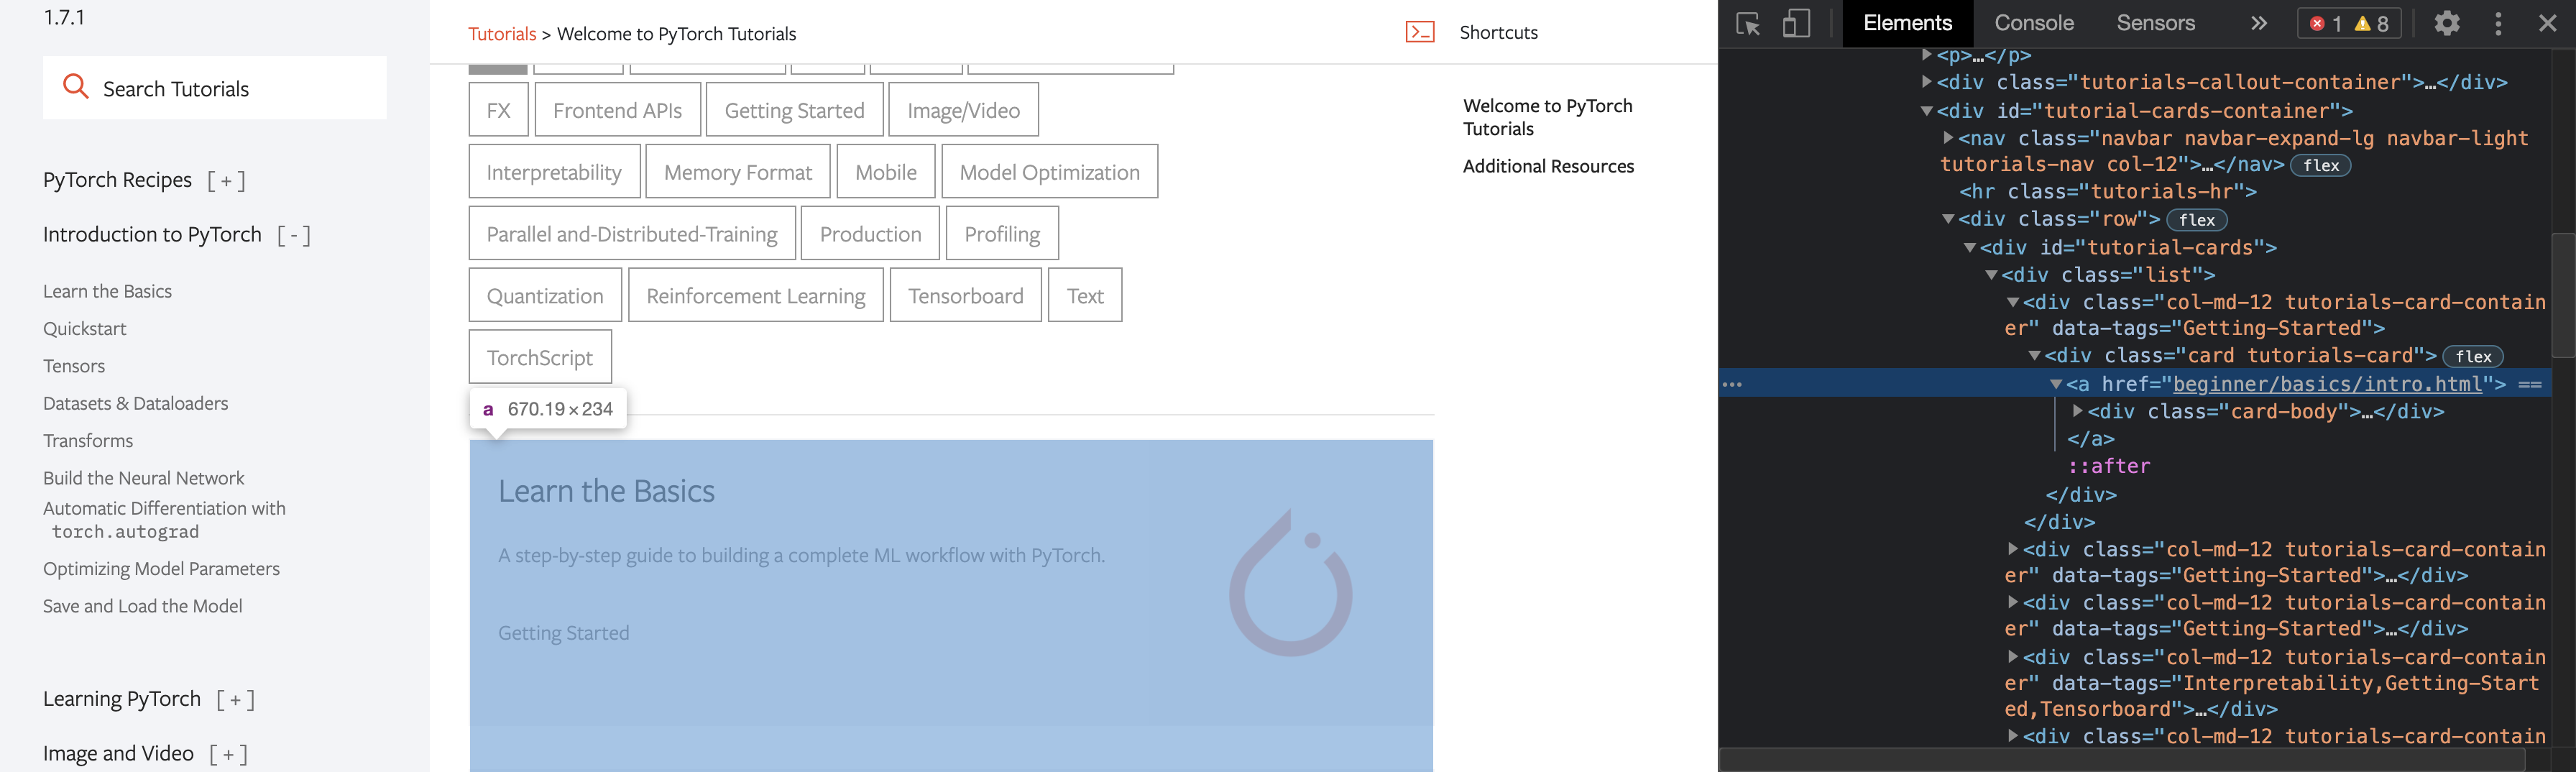Open Build the Neural Network link
The width and height of the screenshot is (2576, 772).
pyautogui.click(x=144, y=478)
